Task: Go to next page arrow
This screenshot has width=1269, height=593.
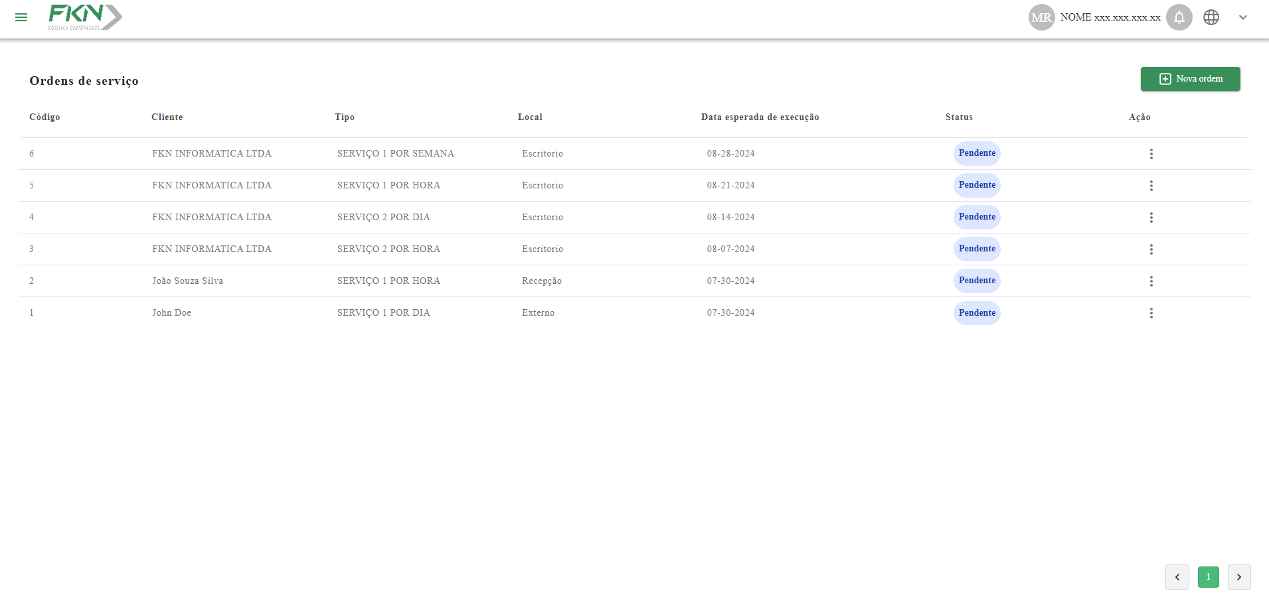Action: [1239, 577]
